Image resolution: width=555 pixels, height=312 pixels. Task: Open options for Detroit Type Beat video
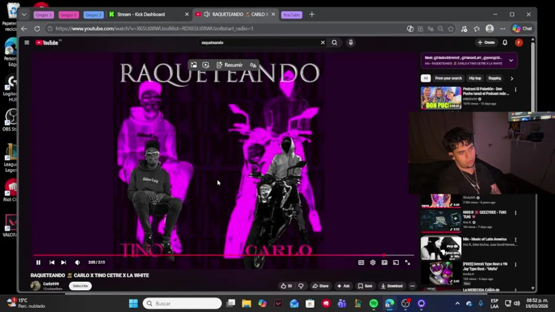pos(516,264)
